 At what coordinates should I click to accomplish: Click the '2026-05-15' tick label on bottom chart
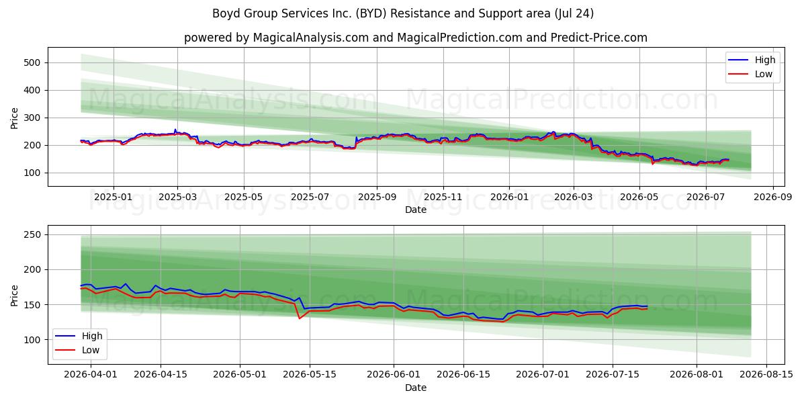[x=310, y=376]
